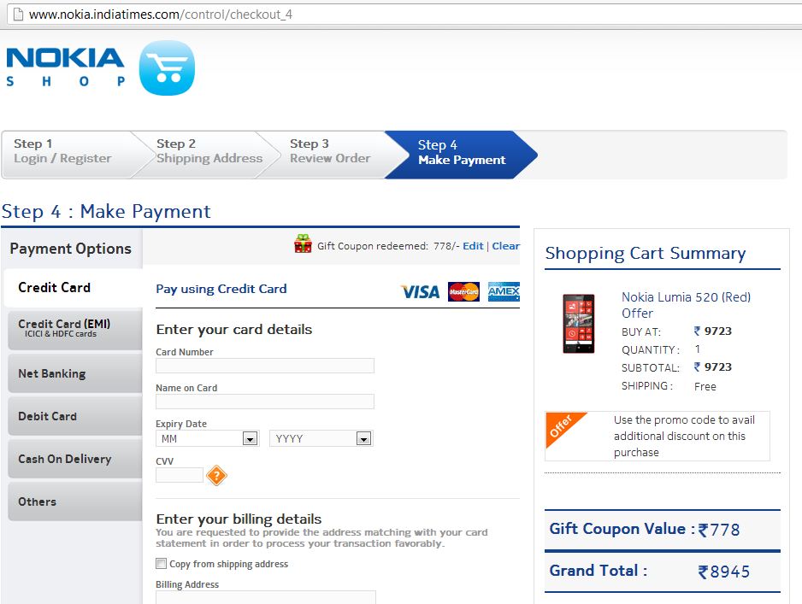Open the Nokia Lumia 520 product thumbnail
Screen dimensions: 802x604
tap(579, 324)
